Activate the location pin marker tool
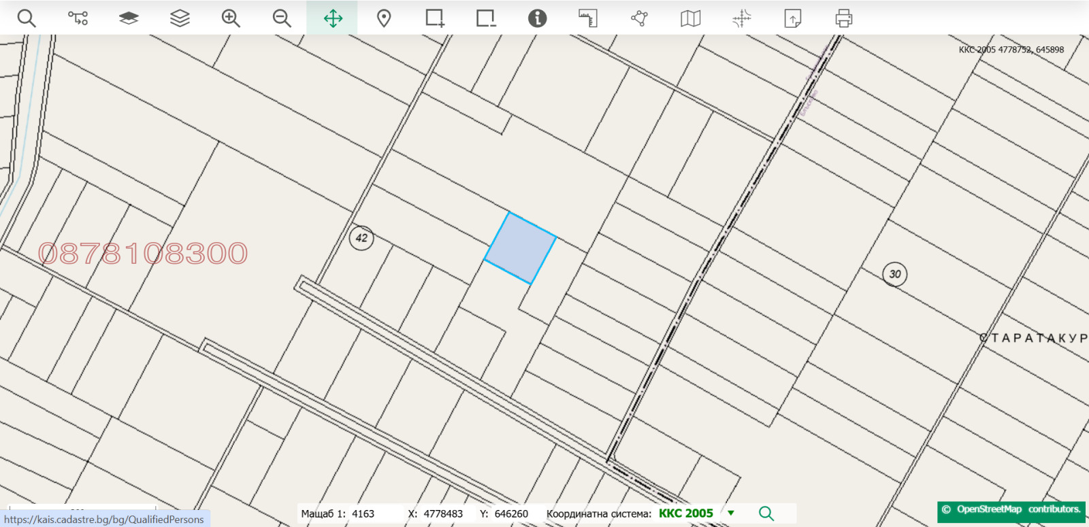Image resolution: width=1089 pixels, height=527 pixels. click(384, 18)
